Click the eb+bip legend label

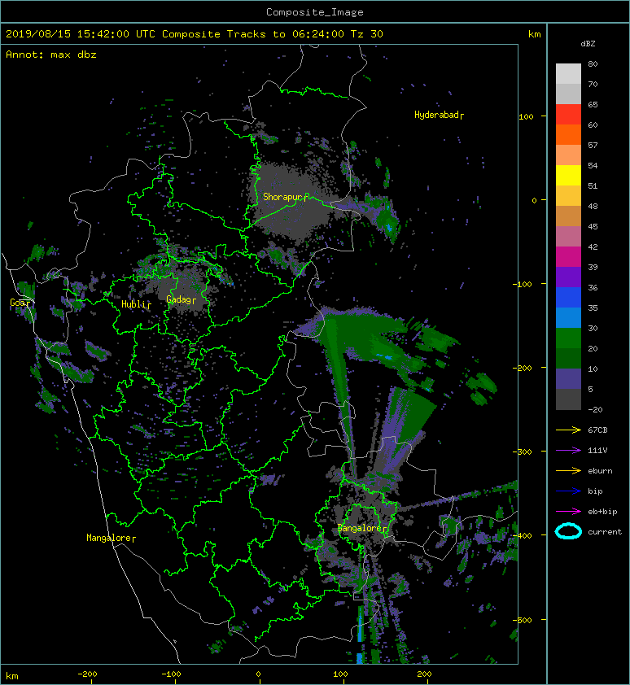click(x=602, y=511)
